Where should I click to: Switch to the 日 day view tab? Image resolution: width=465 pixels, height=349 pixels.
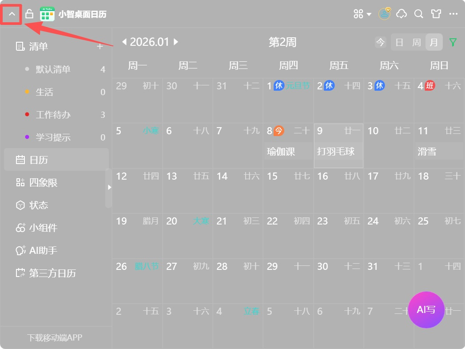pos(399,42)
